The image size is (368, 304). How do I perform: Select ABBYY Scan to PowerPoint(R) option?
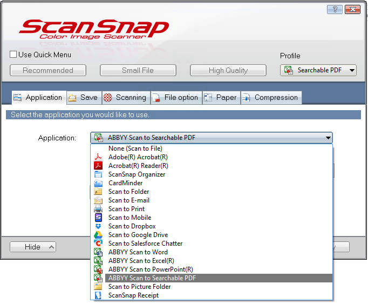(x=212, y=269)
